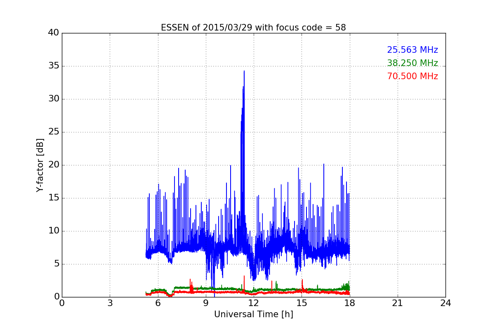Click the Y-factor [dB] axis label

click(40, 165)
